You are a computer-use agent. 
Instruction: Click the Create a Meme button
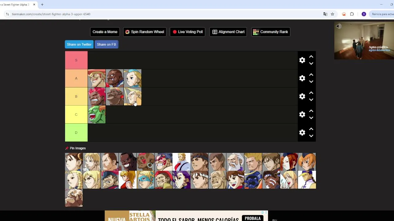click(x=105, y=32)
